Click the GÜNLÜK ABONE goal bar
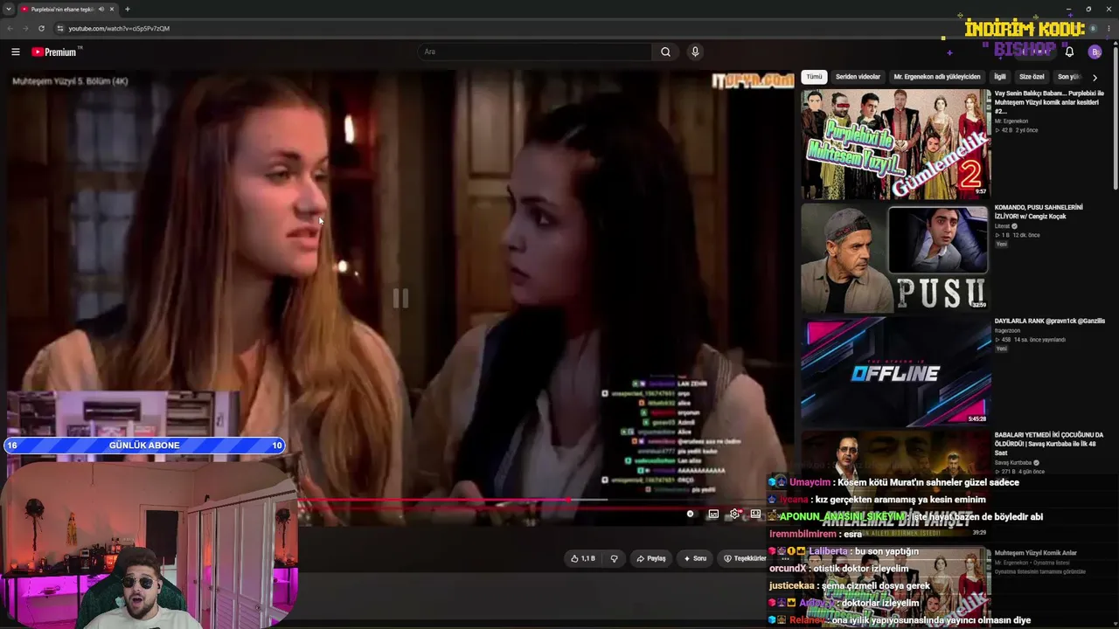Image resolution: width=1119 pixels, height=629 pixels. [x=144, y=446]
